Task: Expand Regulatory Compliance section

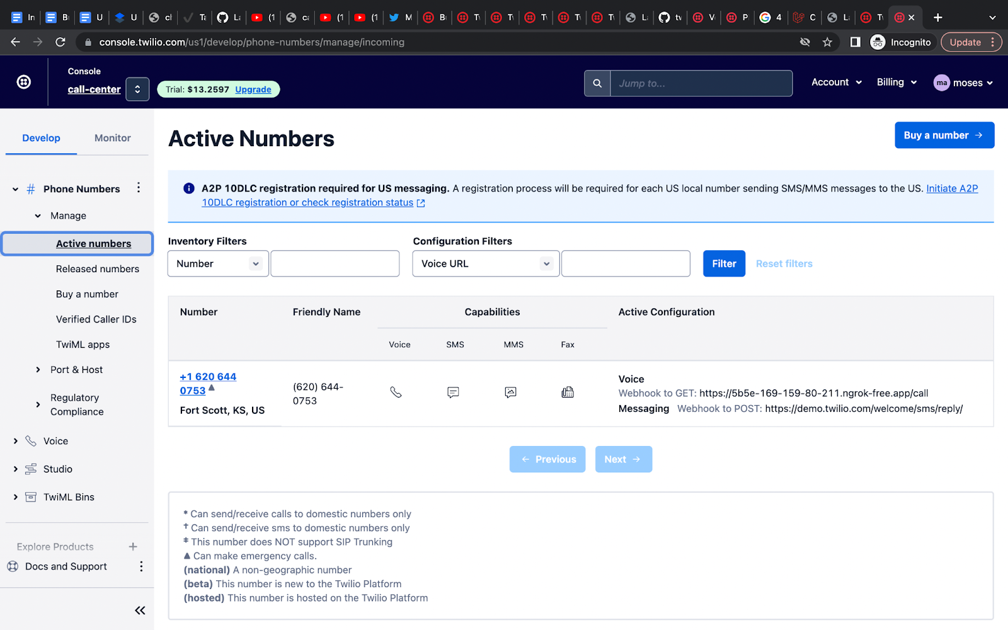Action: (x=38, y=404)
